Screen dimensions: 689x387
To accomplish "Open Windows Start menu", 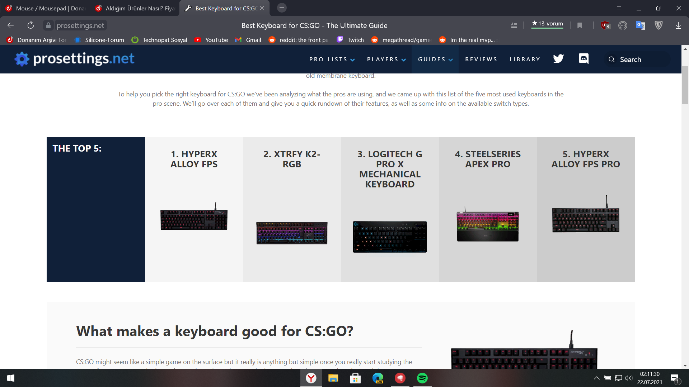I will pos(11,378).
